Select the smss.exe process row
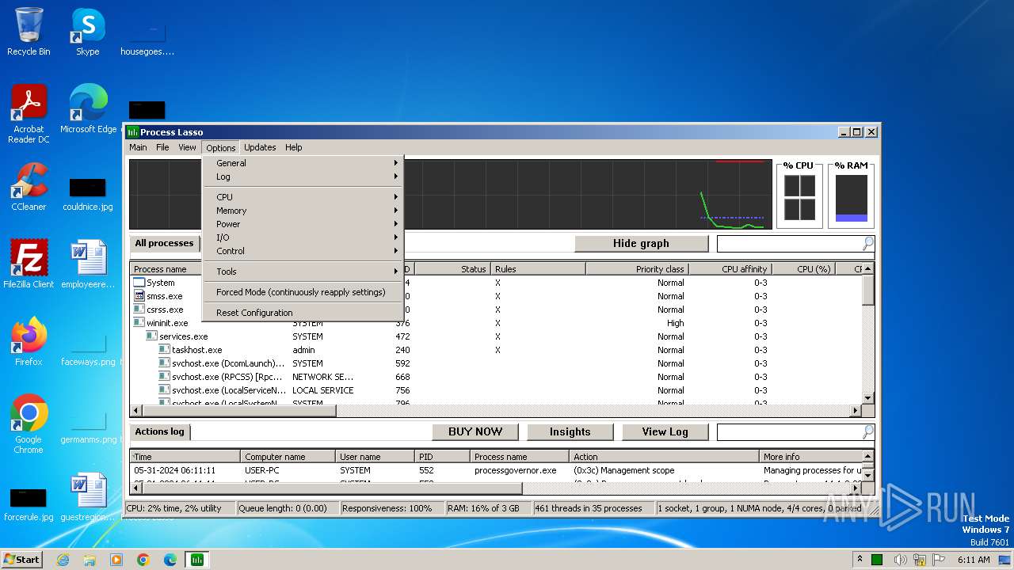This screenshot has height=570, width=1014. [496, 296]
